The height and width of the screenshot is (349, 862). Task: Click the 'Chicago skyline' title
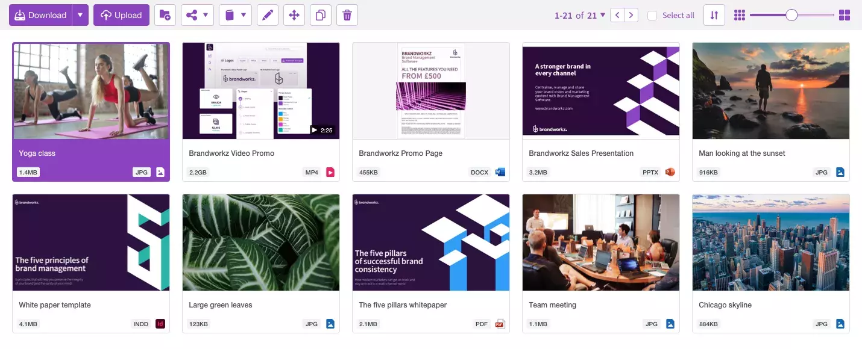point(725,305)
